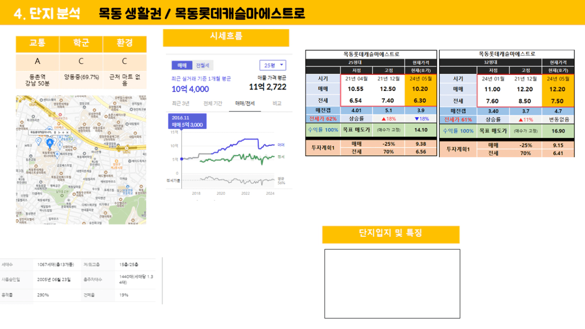Click the 15층/25층 floor value
This screenshot has height=329, width=585.
click(129, 265)
